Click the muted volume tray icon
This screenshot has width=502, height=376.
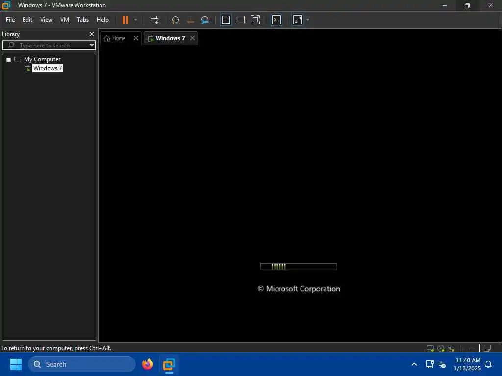coord(442,364)
